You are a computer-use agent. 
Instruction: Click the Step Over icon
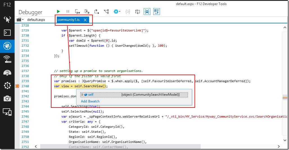[87, 12]
